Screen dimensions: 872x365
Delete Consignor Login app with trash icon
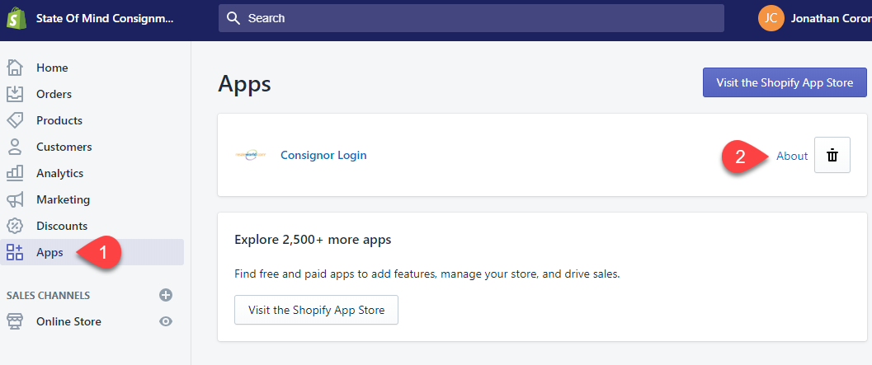[832, 155]
